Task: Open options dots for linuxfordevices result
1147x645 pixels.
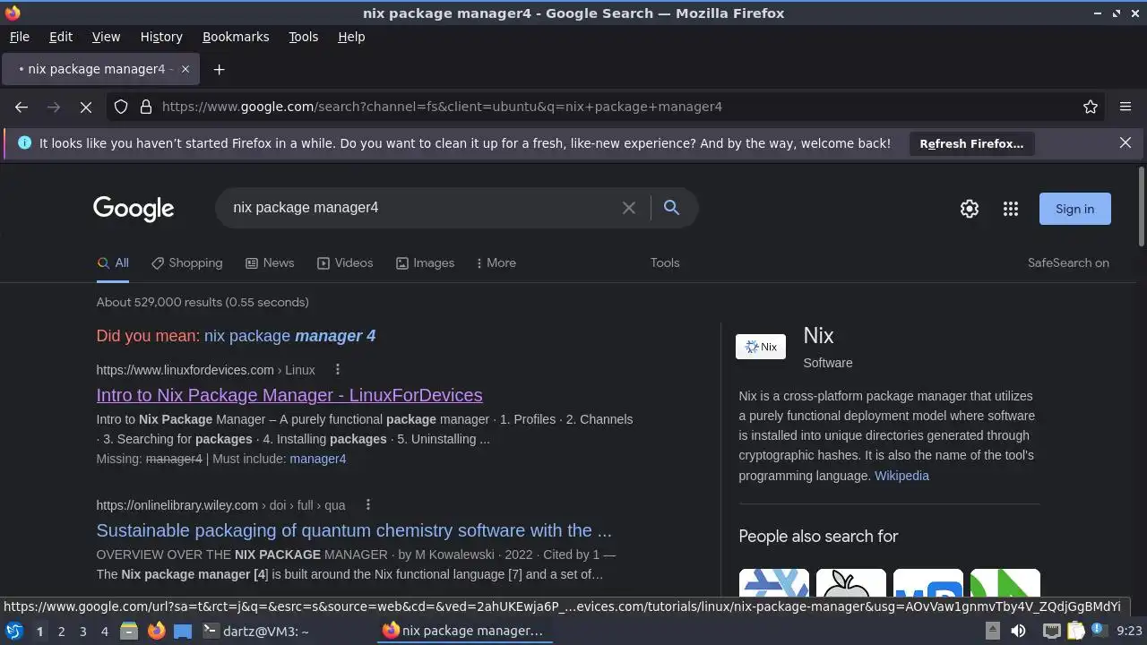Action: pos(337,369)
